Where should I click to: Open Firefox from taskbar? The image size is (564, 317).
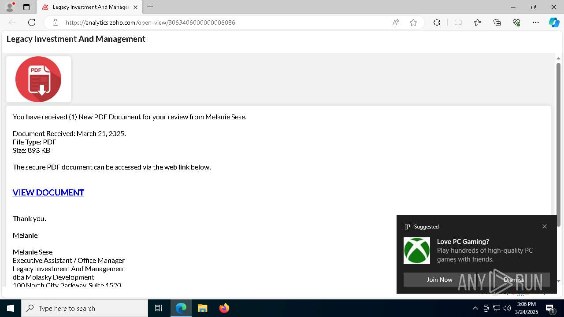pos(224,308)
